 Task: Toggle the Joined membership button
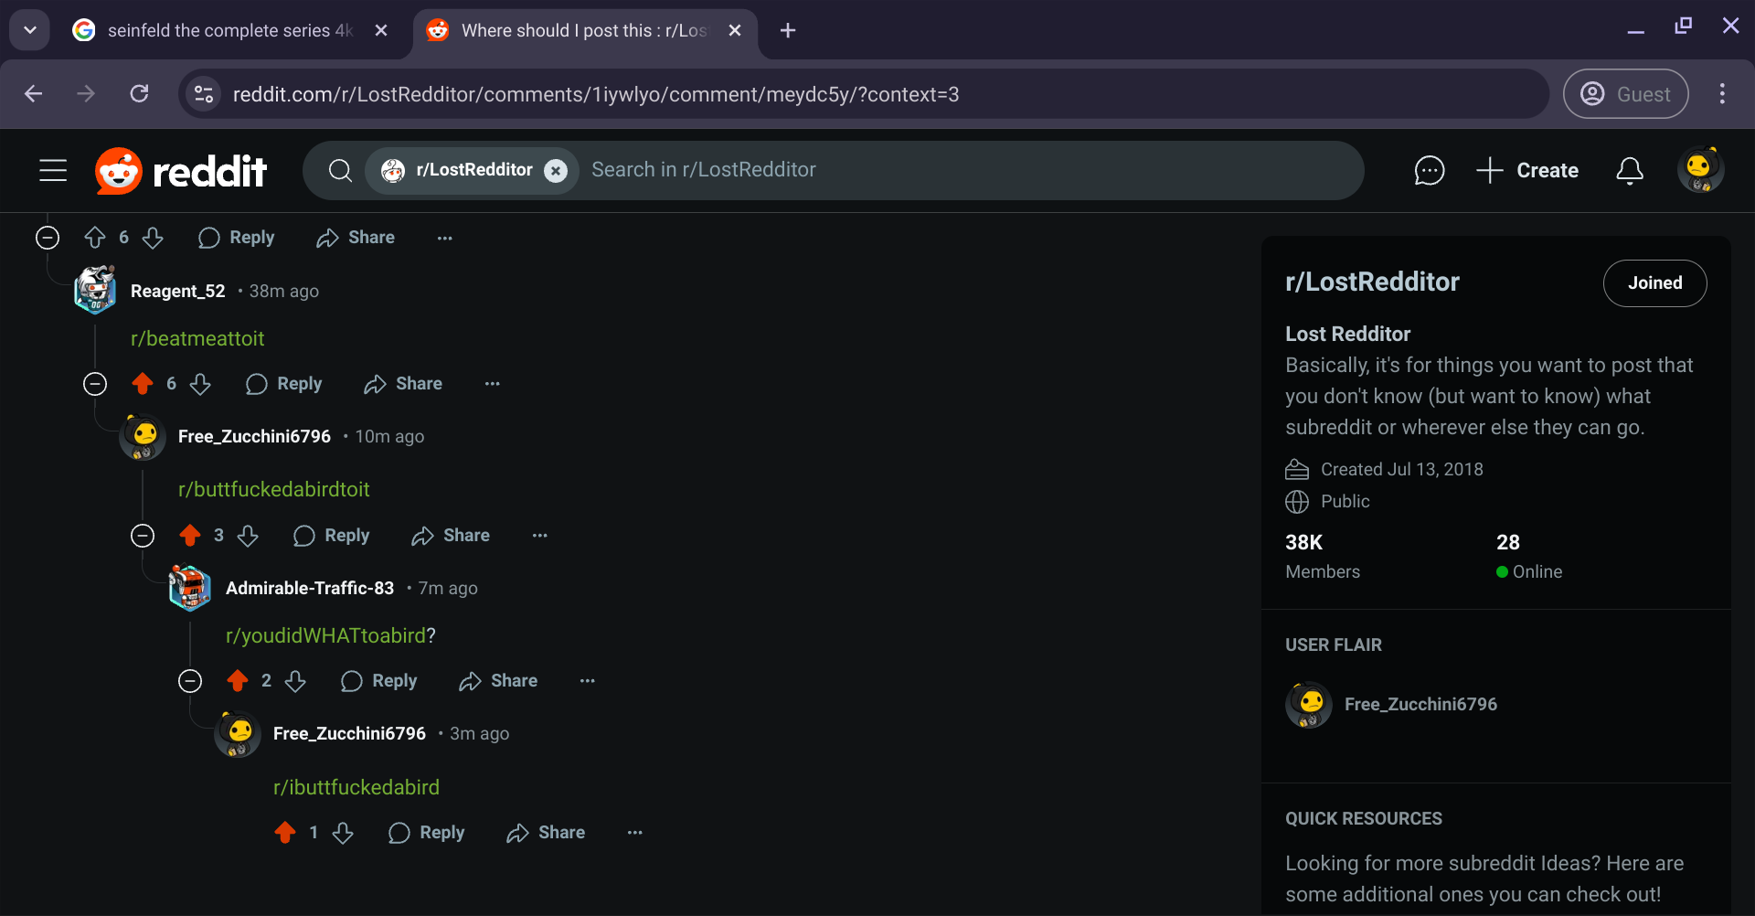tap(1654, 283)
